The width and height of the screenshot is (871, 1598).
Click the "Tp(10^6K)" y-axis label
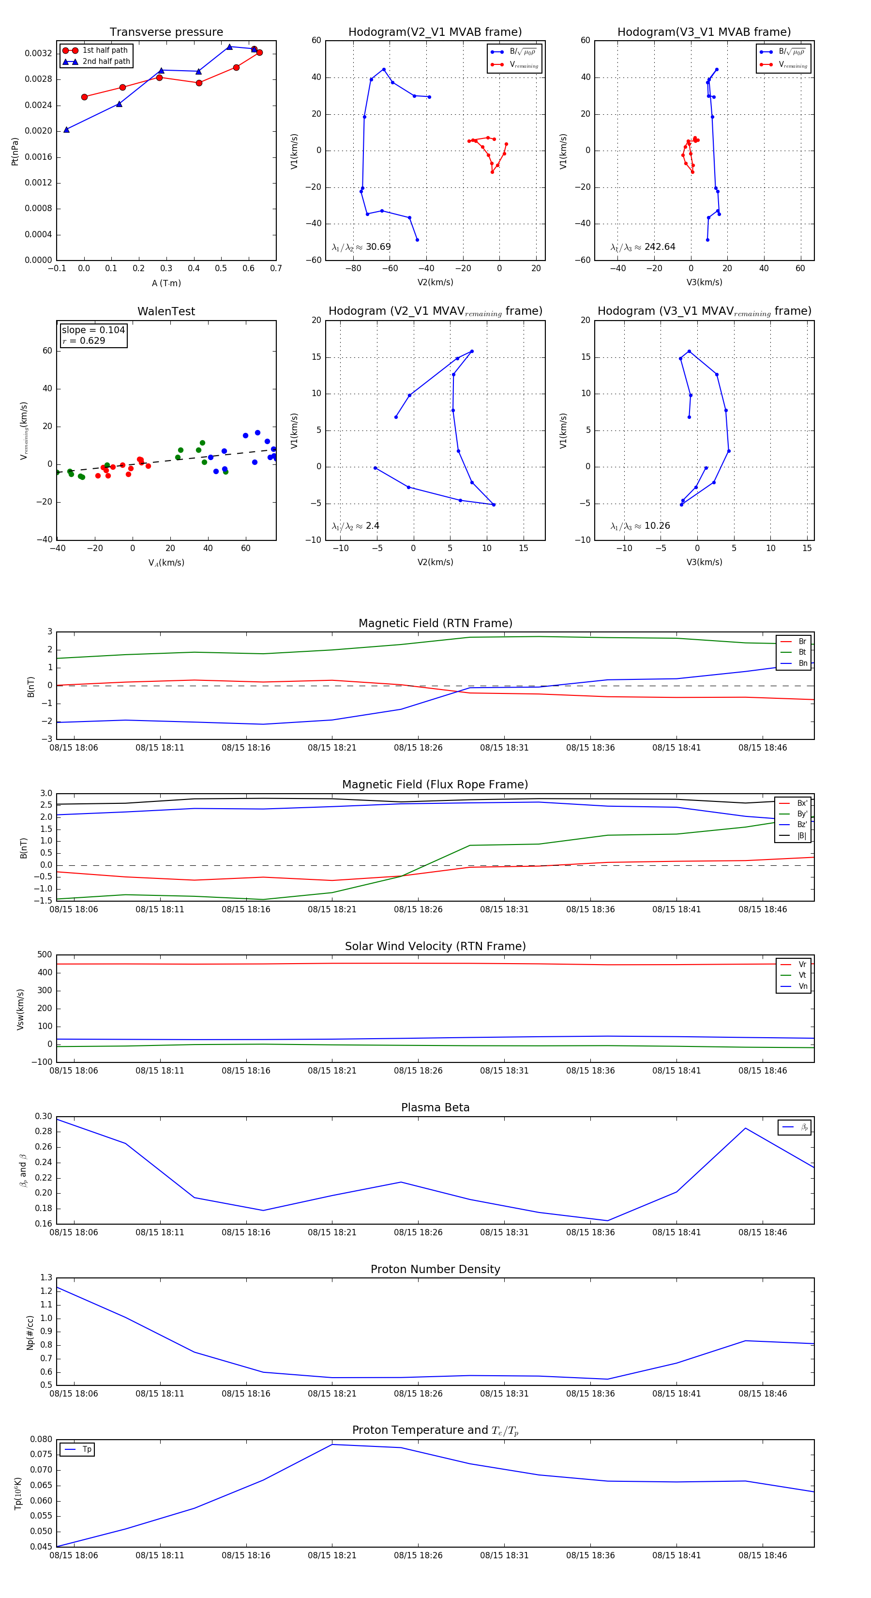tap(18, 1493)
